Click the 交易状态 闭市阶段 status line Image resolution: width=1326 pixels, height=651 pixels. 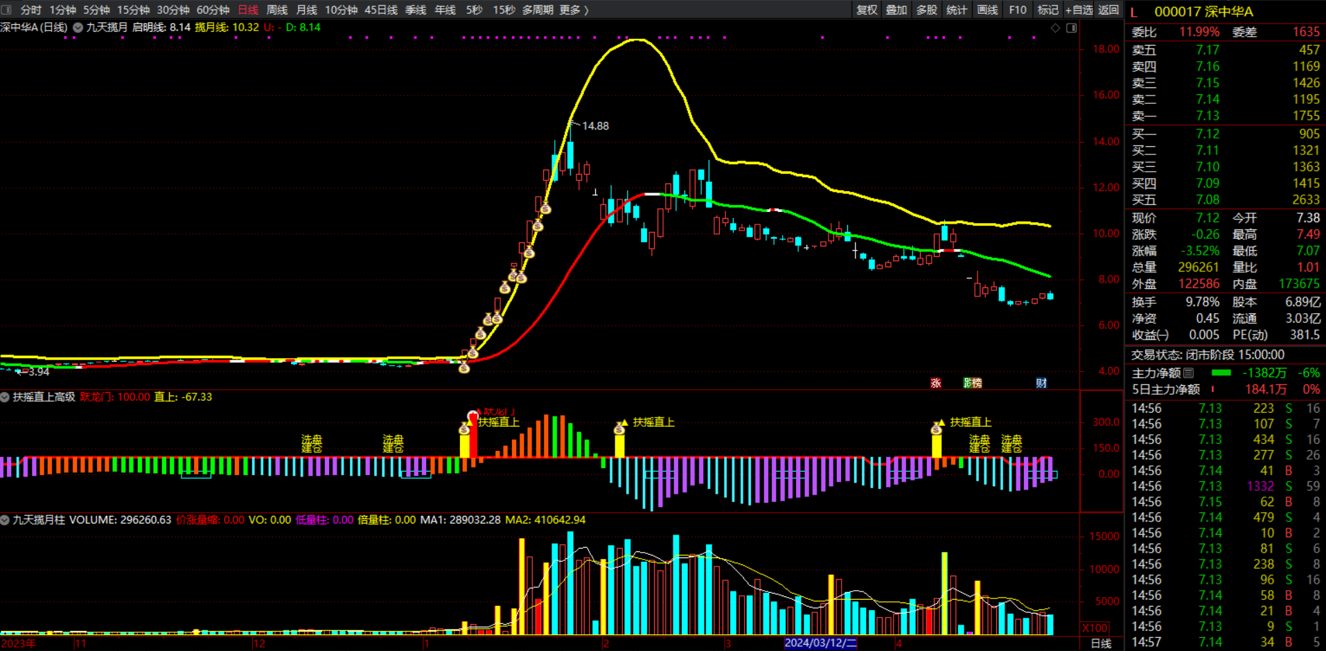[1208, 355]
